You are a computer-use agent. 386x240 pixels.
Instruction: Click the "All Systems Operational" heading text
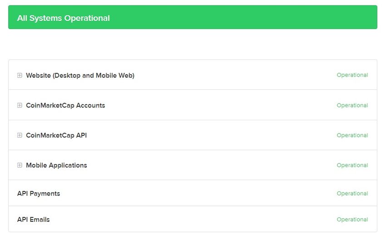(x=64, y=18)
